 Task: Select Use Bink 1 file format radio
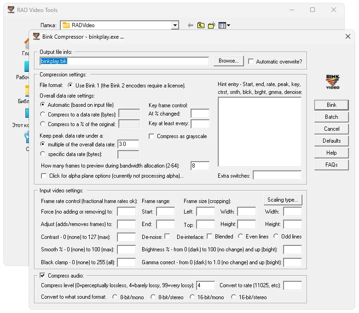70,85
